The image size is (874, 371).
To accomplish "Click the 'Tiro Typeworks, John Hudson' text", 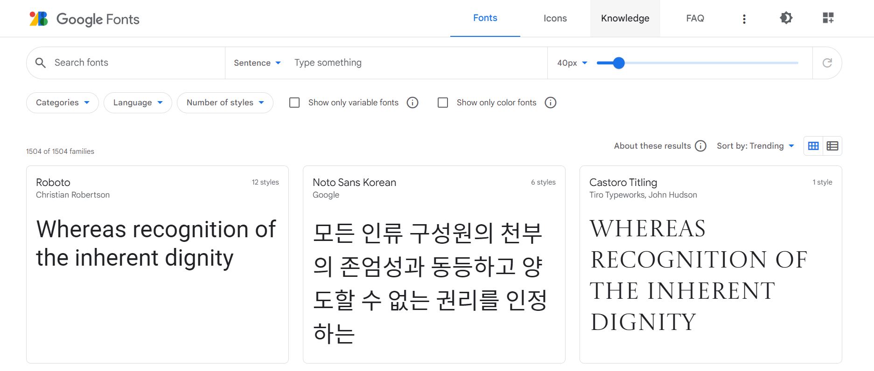I will pos(643,195).
